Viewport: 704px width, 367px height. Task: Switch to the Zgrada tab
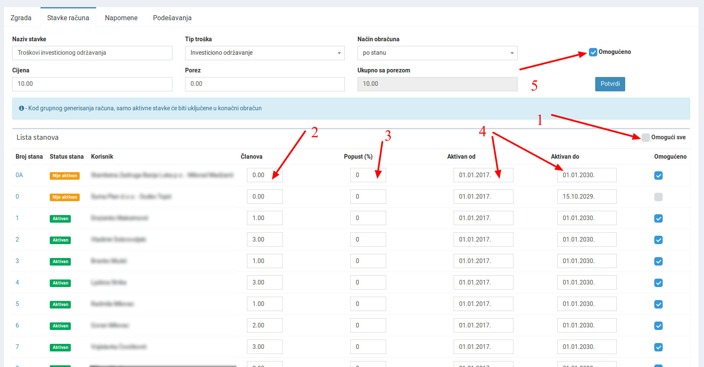[x=21, y=18]
